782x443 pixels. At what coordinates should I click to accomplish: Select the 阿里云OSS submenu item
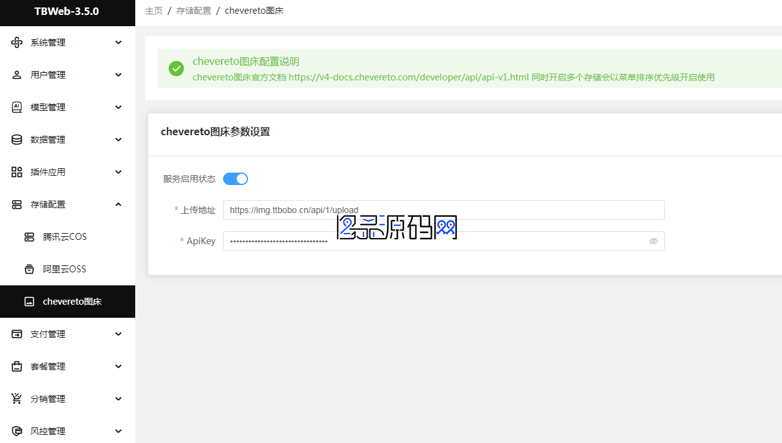click(x=67, y=269)
